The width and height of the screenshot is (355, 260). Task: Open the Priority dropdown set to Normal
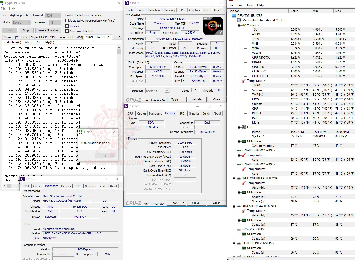click(22, 23)
